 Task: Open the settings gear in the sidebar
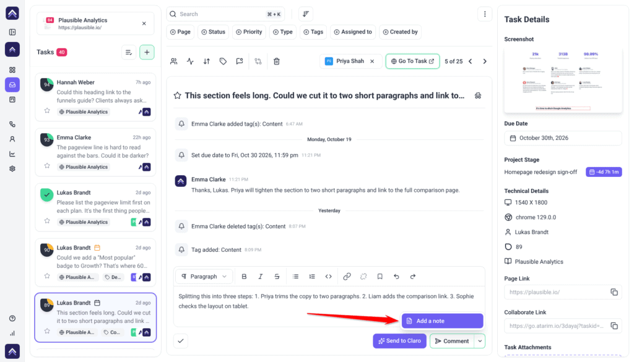pyautogui.click(x=12, y=169)
